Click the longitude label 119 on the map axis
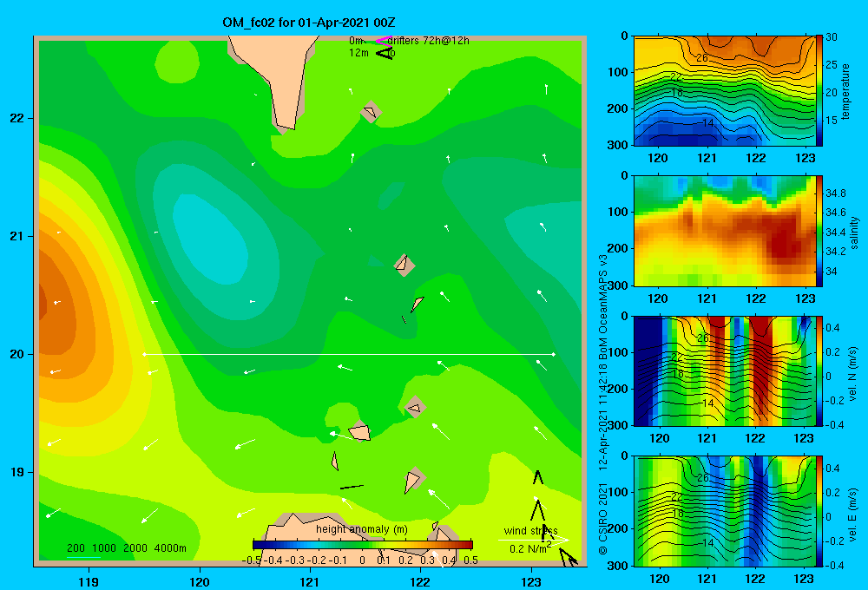Image resolution: width=868 pixels, height=590 pixels. [89, 581]
